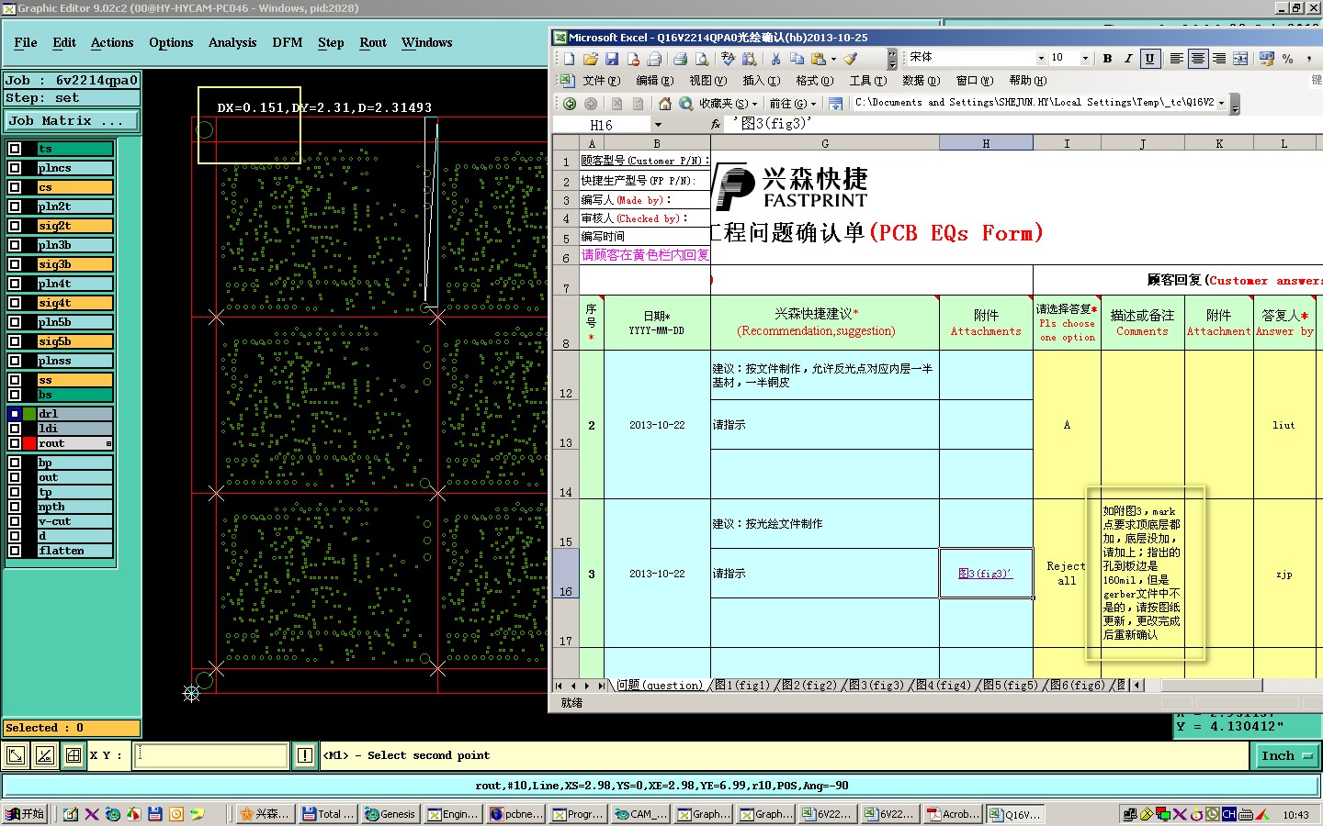Click the Step: set button

coord(72,98)
